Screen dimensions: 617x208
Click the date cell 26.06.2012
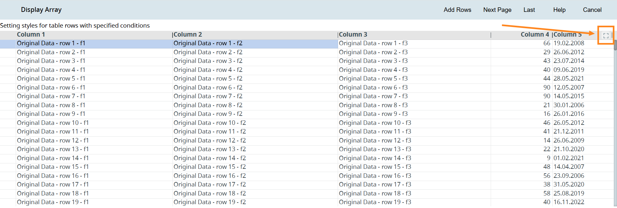tap(568, 52)
